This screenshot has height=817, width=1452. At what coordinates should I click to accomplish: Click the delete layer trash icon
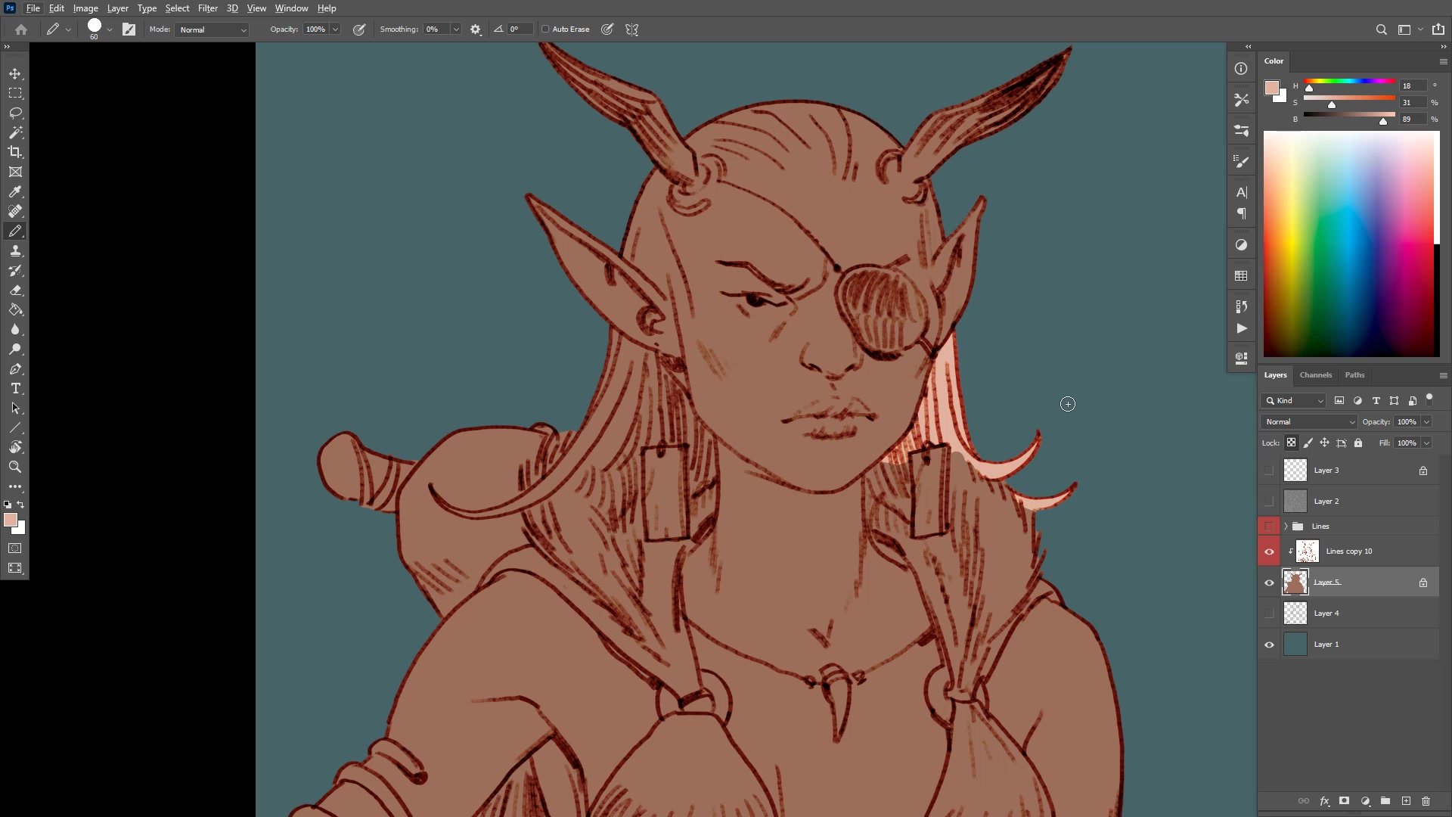[x=1426, y=801]
